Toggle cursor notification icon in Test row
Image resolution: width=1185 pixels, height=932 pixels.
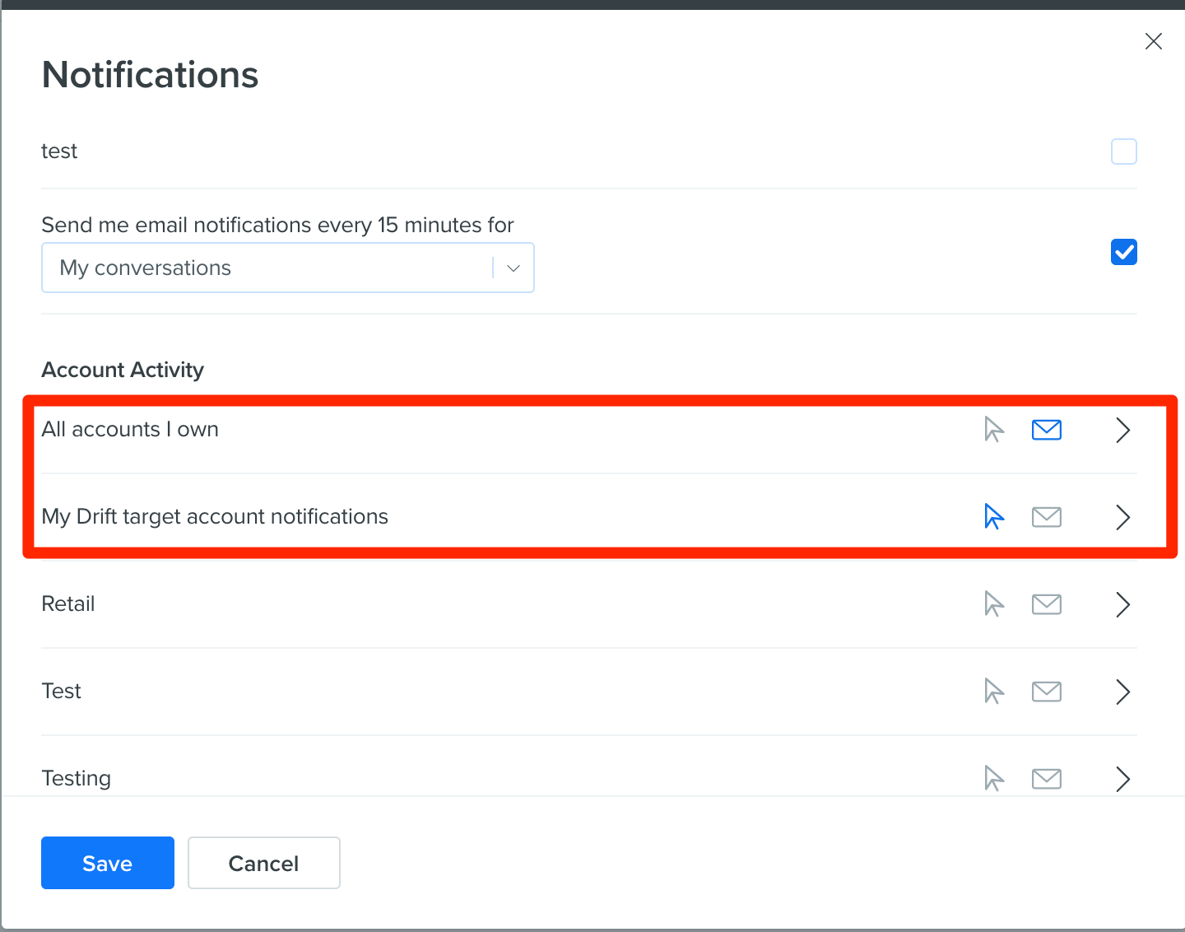(x=994, y=692)
